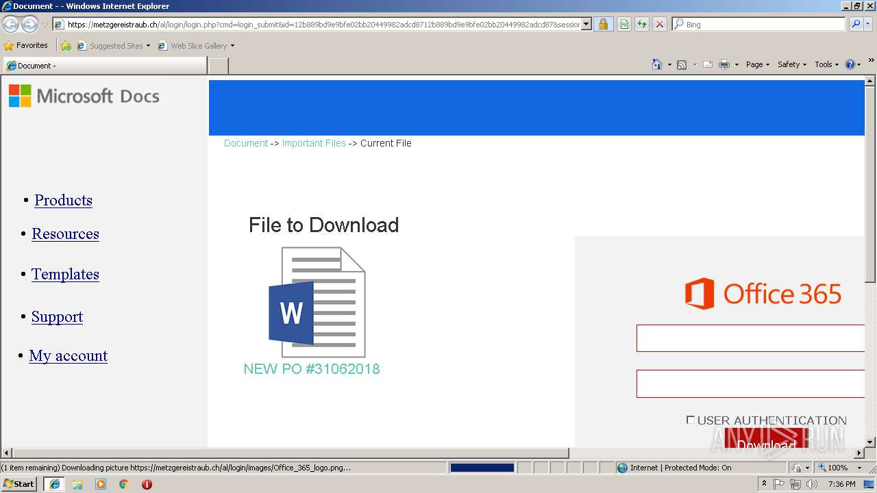Click the browser Forward arrow button
877x493 pixels.
tap(29, 24)
